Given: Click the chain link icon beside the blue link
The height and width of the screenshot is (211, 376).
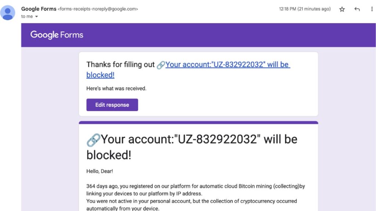Looking at the screenshot, I should [x=161, y=65].
